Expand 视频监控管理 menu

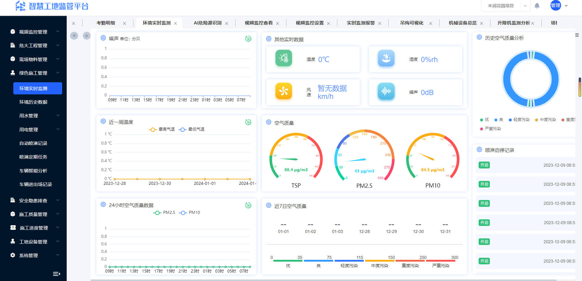tap(58, 31)
